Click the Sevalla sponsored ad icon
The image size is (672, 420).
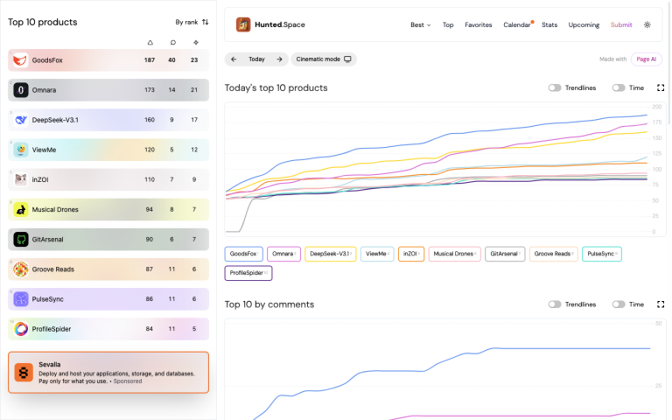coord(24,373)
